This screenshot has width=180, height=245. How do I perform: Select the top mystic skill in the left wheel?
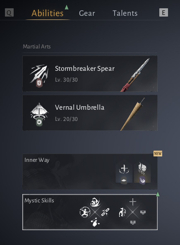[95, 202]
